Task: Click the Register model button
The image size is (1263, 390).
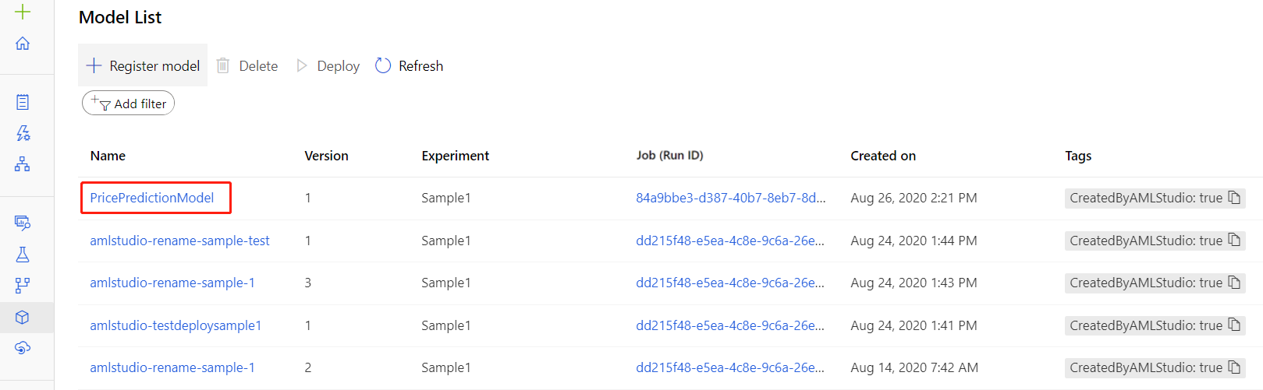Action: click(x=143, y=66)
